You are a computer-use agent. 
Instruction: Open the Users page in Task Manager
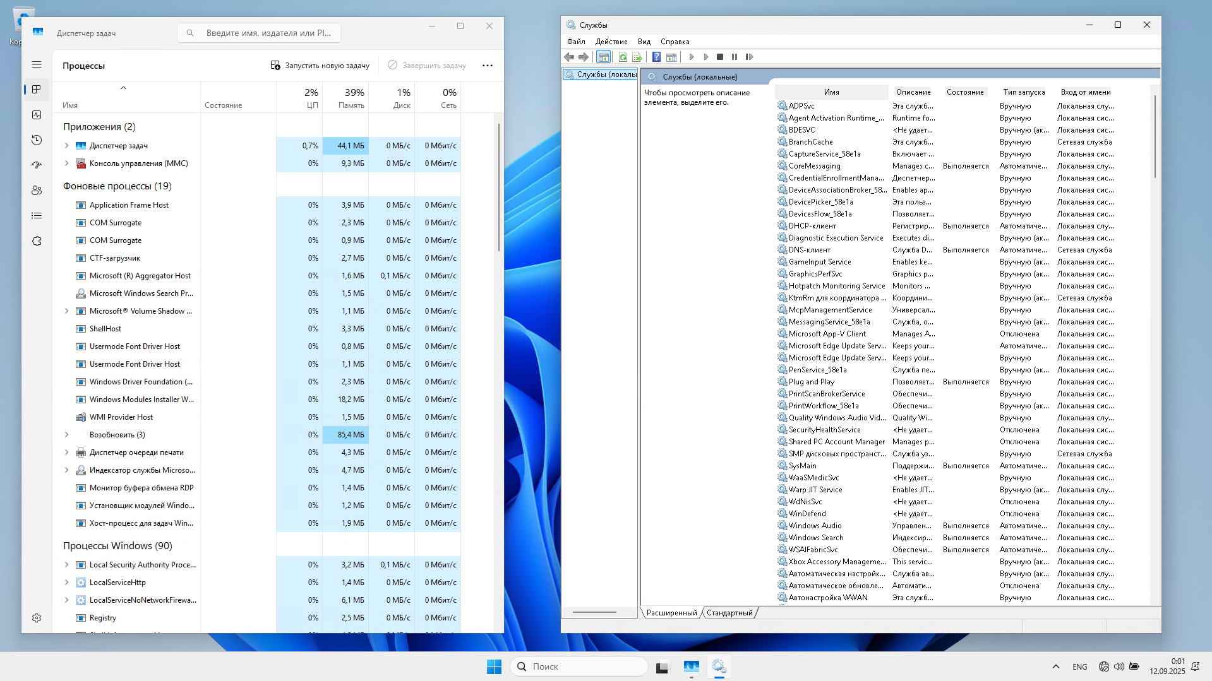(37, 191)
